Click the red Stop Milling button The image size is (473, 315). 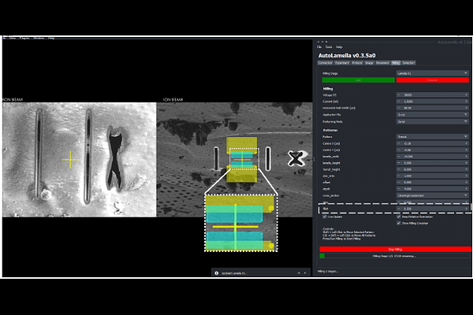click(x=395, y=250)
